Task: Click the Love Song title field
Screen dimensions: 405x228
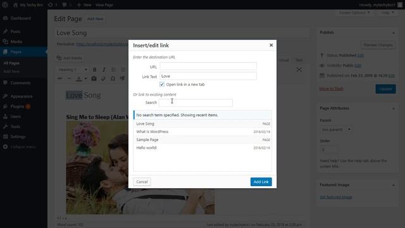Action: point(182,33)
